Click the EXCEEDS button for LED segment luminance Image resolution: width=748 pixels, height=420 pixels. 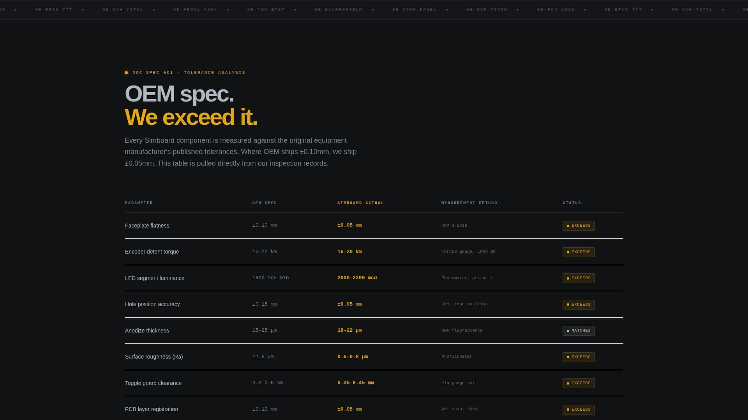[x=579, y=278]
